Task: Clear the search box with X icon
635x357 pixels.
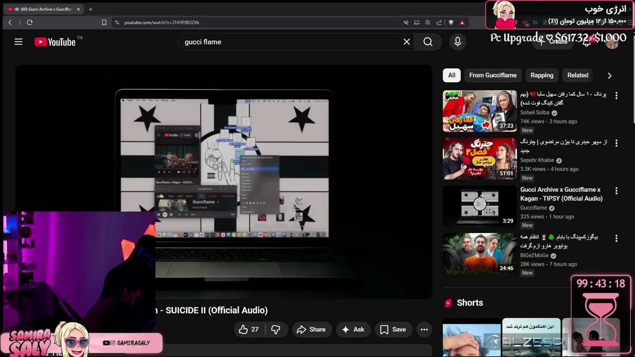Action: (x=407, y=42)
